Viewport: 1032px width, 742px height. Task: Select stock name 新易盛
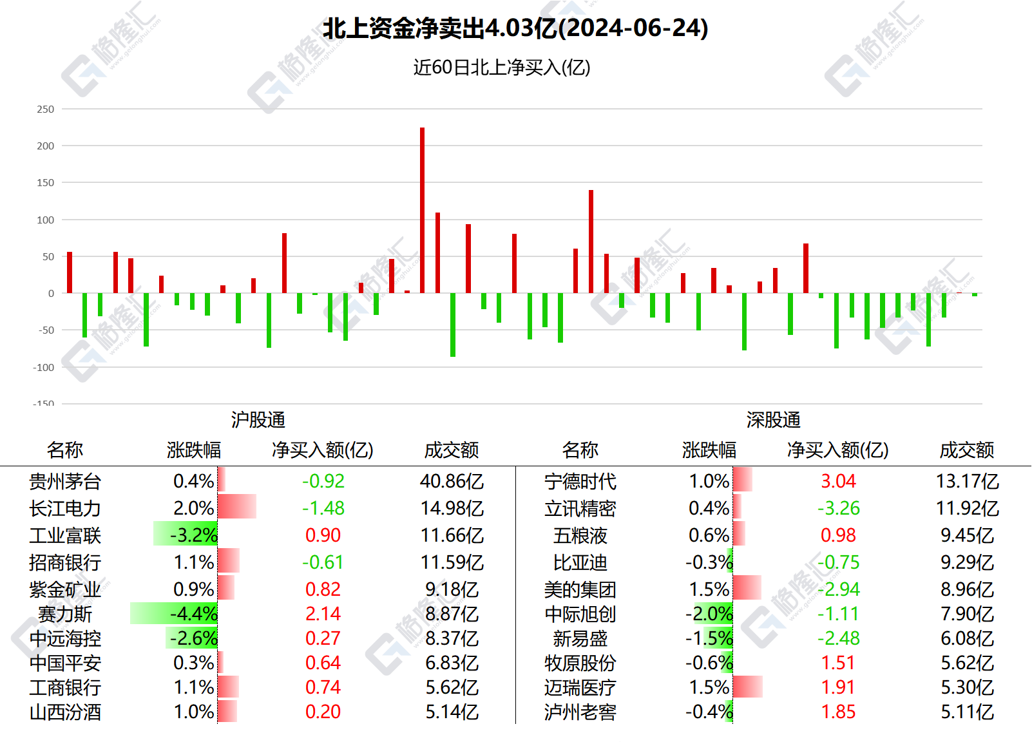pyautogui.click(x=580, y=638)
